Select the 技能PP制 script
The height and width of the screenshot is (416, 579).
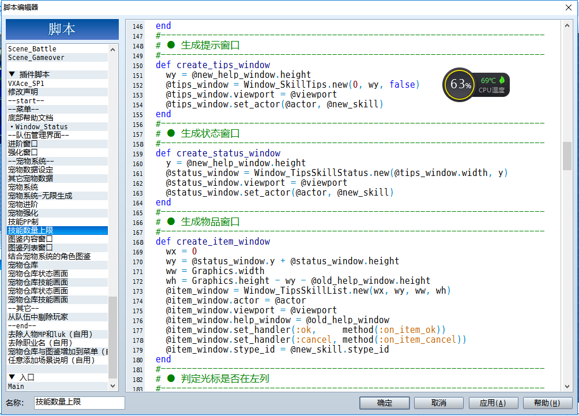pyautogui.click(x=23, y=222)
